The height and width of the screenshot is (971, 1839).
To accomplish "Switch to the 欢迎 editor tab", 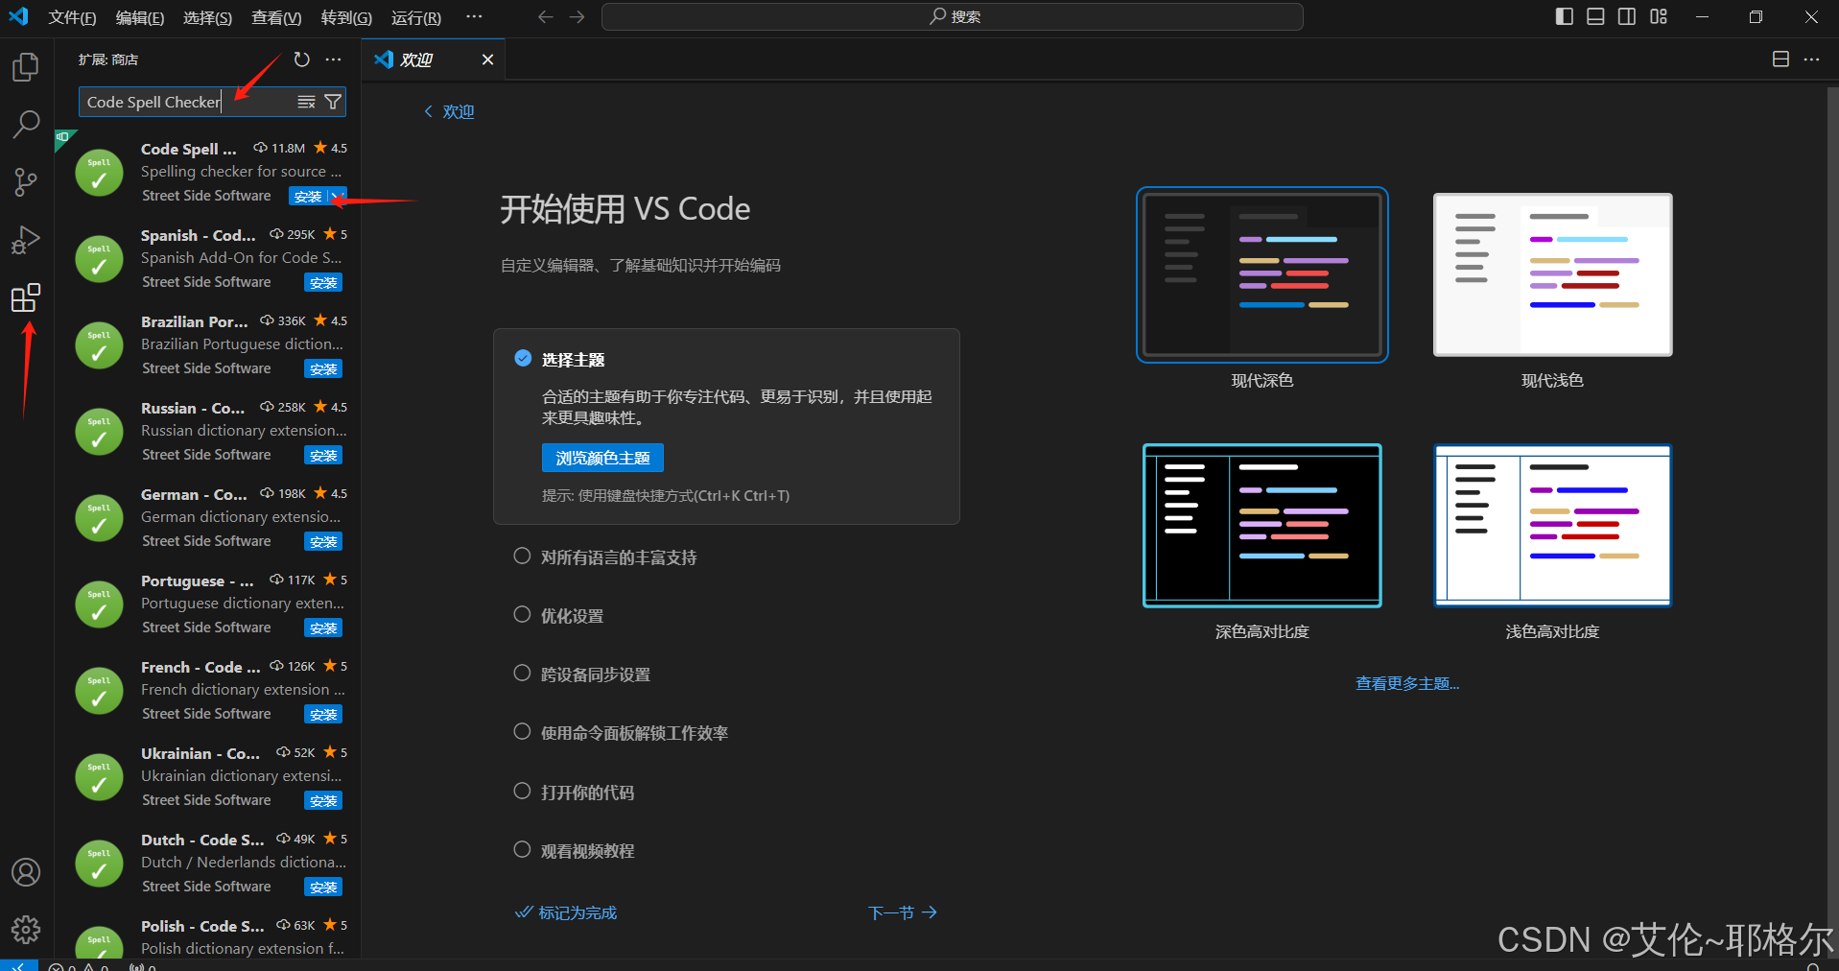I will point(434,59).
